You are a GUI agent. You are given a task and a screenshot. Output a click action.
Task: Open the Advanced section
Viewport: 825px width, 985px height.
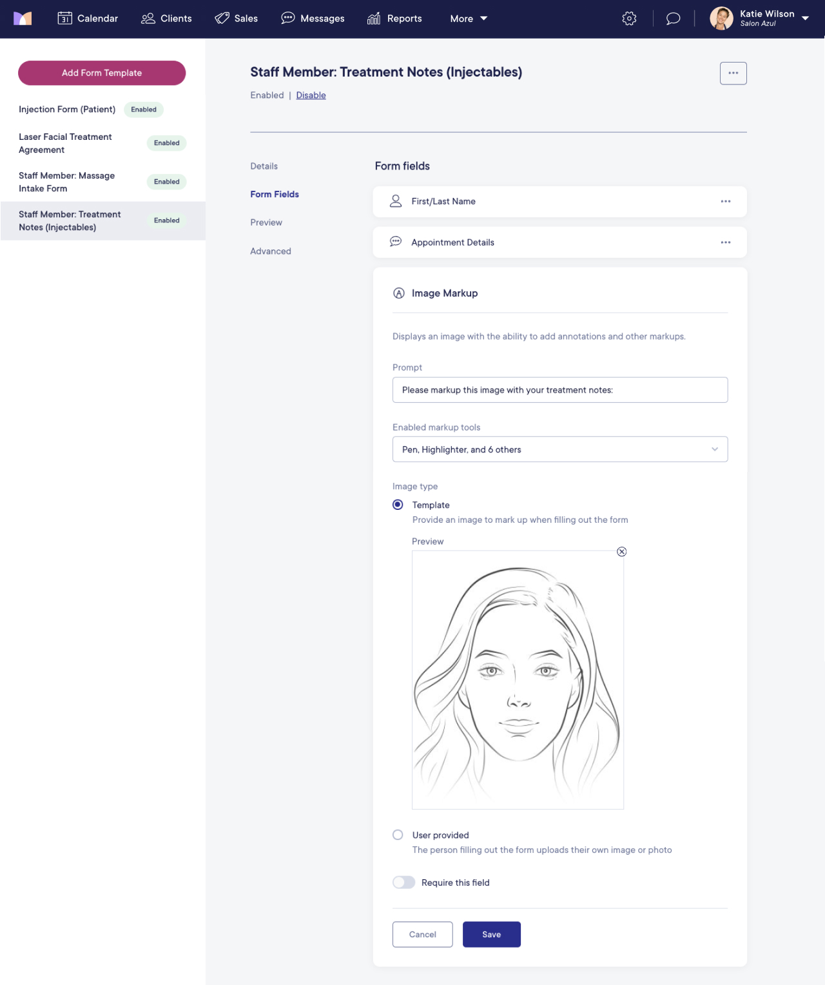[270, 251]
